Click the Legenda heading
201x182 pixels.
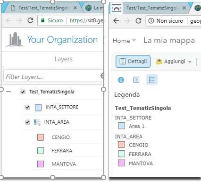coord(127,95)
